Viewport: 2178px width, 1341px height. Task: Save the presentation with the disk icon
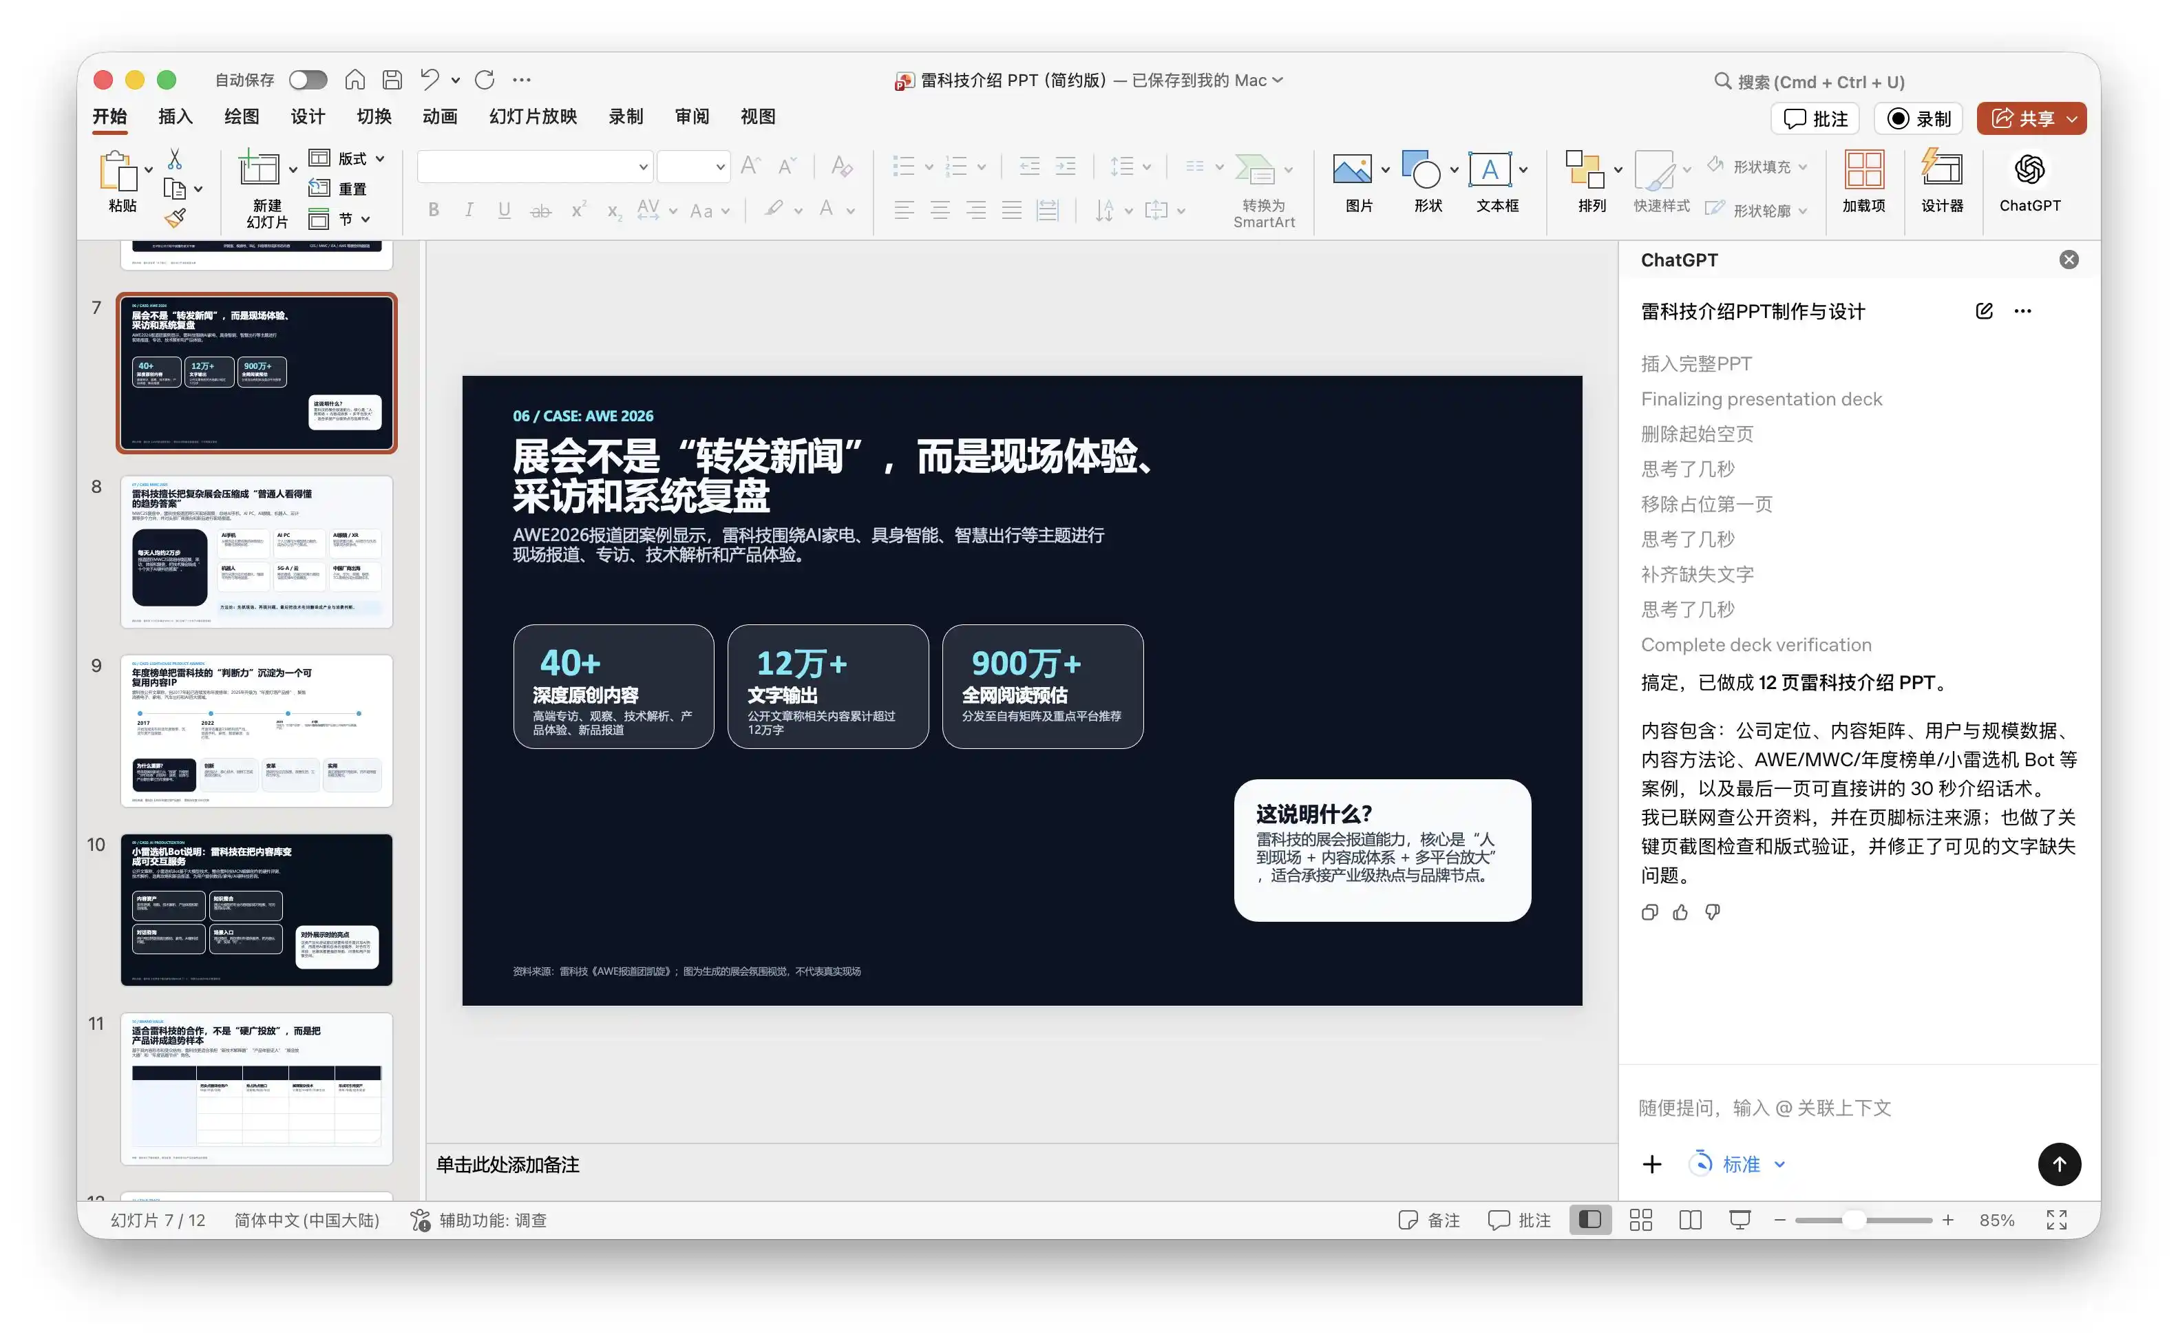tap(392, 80)
